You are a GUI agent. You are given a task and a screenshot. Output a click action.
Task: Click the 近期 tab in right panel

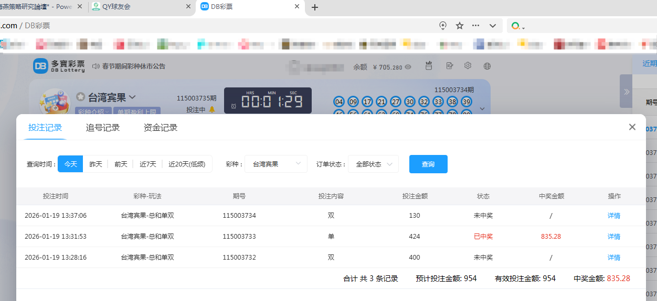[x=650, y=63]
